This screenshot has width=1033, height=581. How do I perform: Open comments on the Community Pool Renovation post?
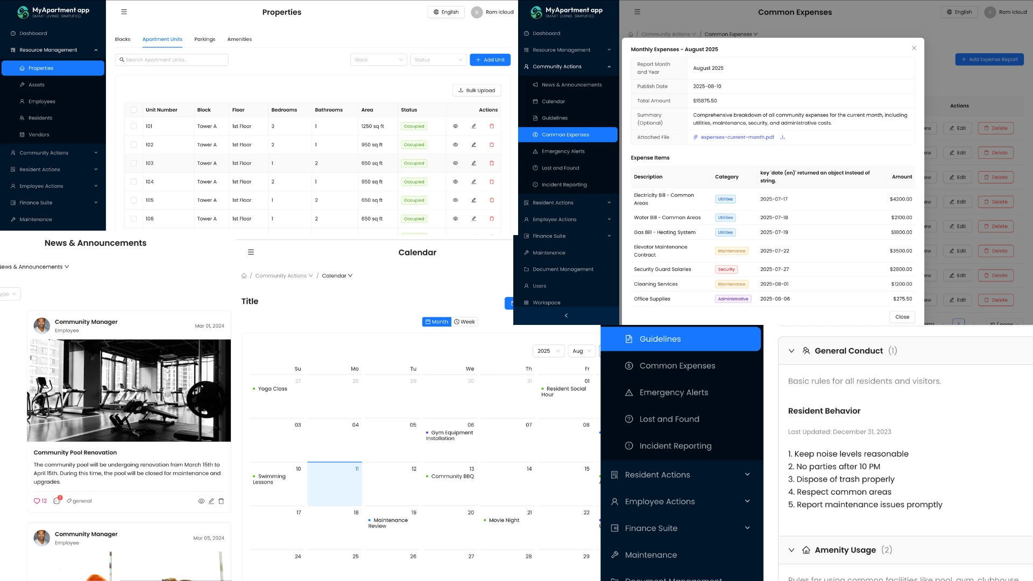(x=57, y=500)
